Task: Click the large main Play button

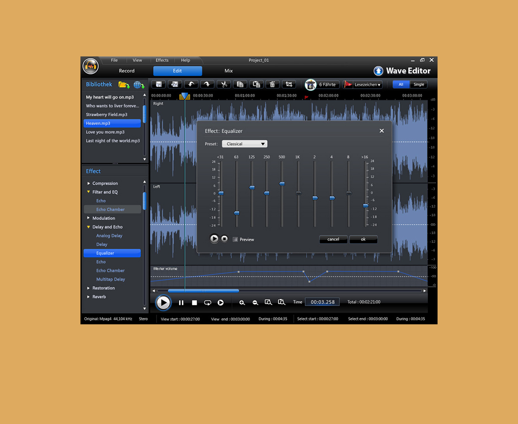Action: [163, 302]
